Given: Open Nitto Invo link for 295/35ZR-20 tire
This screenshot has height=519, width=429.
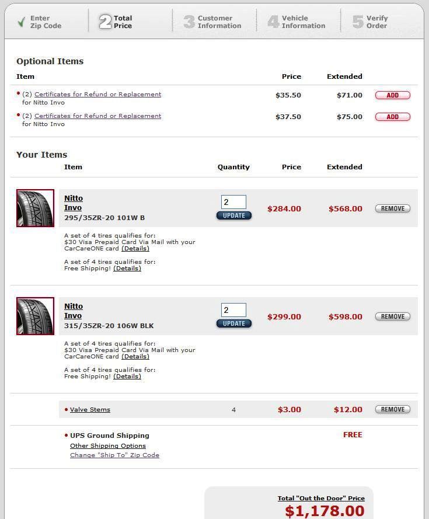Looking at the screenshot, I should coord(74,198).
